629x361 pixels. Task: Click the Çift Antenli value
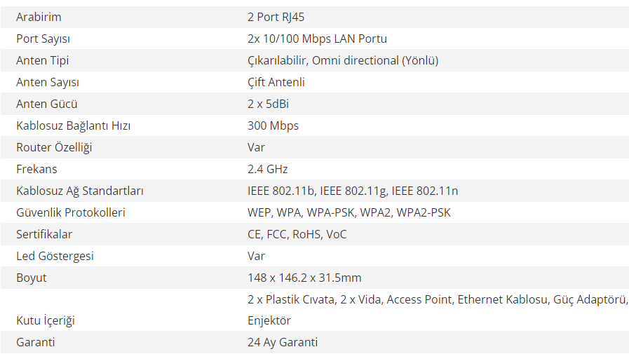point(276,82)
